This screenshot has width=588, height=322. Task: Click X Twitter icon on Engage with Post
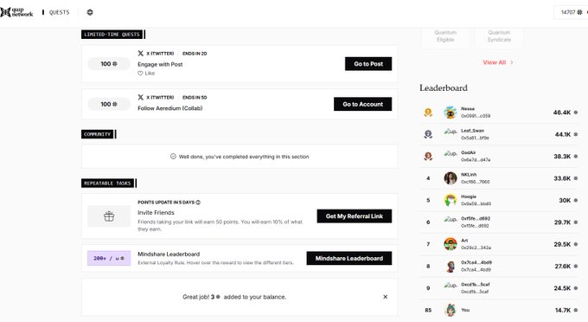[x=141, y=54]
